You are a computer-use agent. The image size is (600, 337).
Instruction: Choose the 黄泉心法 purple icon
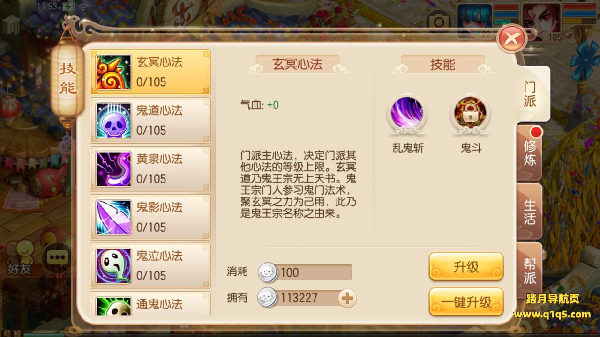pyautogui.click(x=113, y=169)
